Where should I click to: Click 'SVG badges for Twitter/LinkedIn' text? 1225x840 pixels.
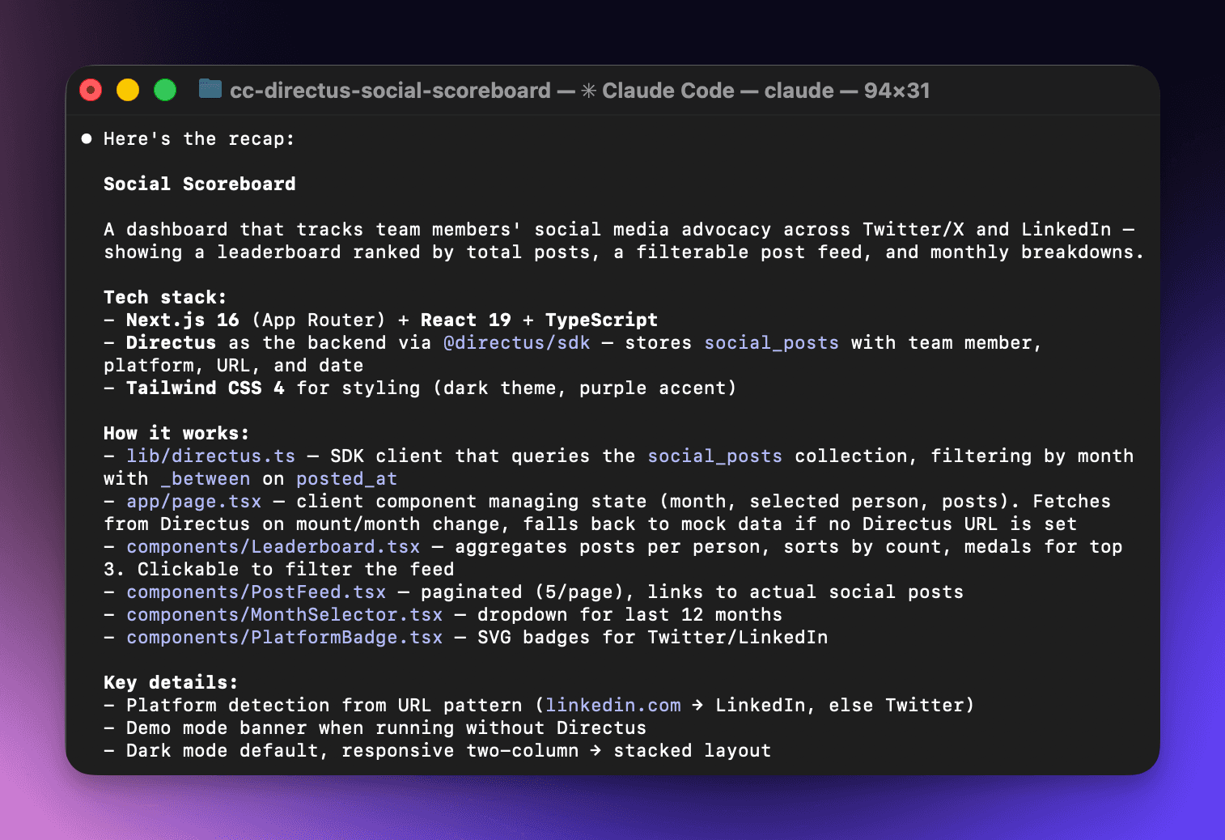point(653,638)
